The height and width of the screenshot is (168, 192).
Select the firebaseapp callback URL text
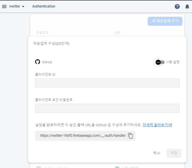click(x=83, y=135)
